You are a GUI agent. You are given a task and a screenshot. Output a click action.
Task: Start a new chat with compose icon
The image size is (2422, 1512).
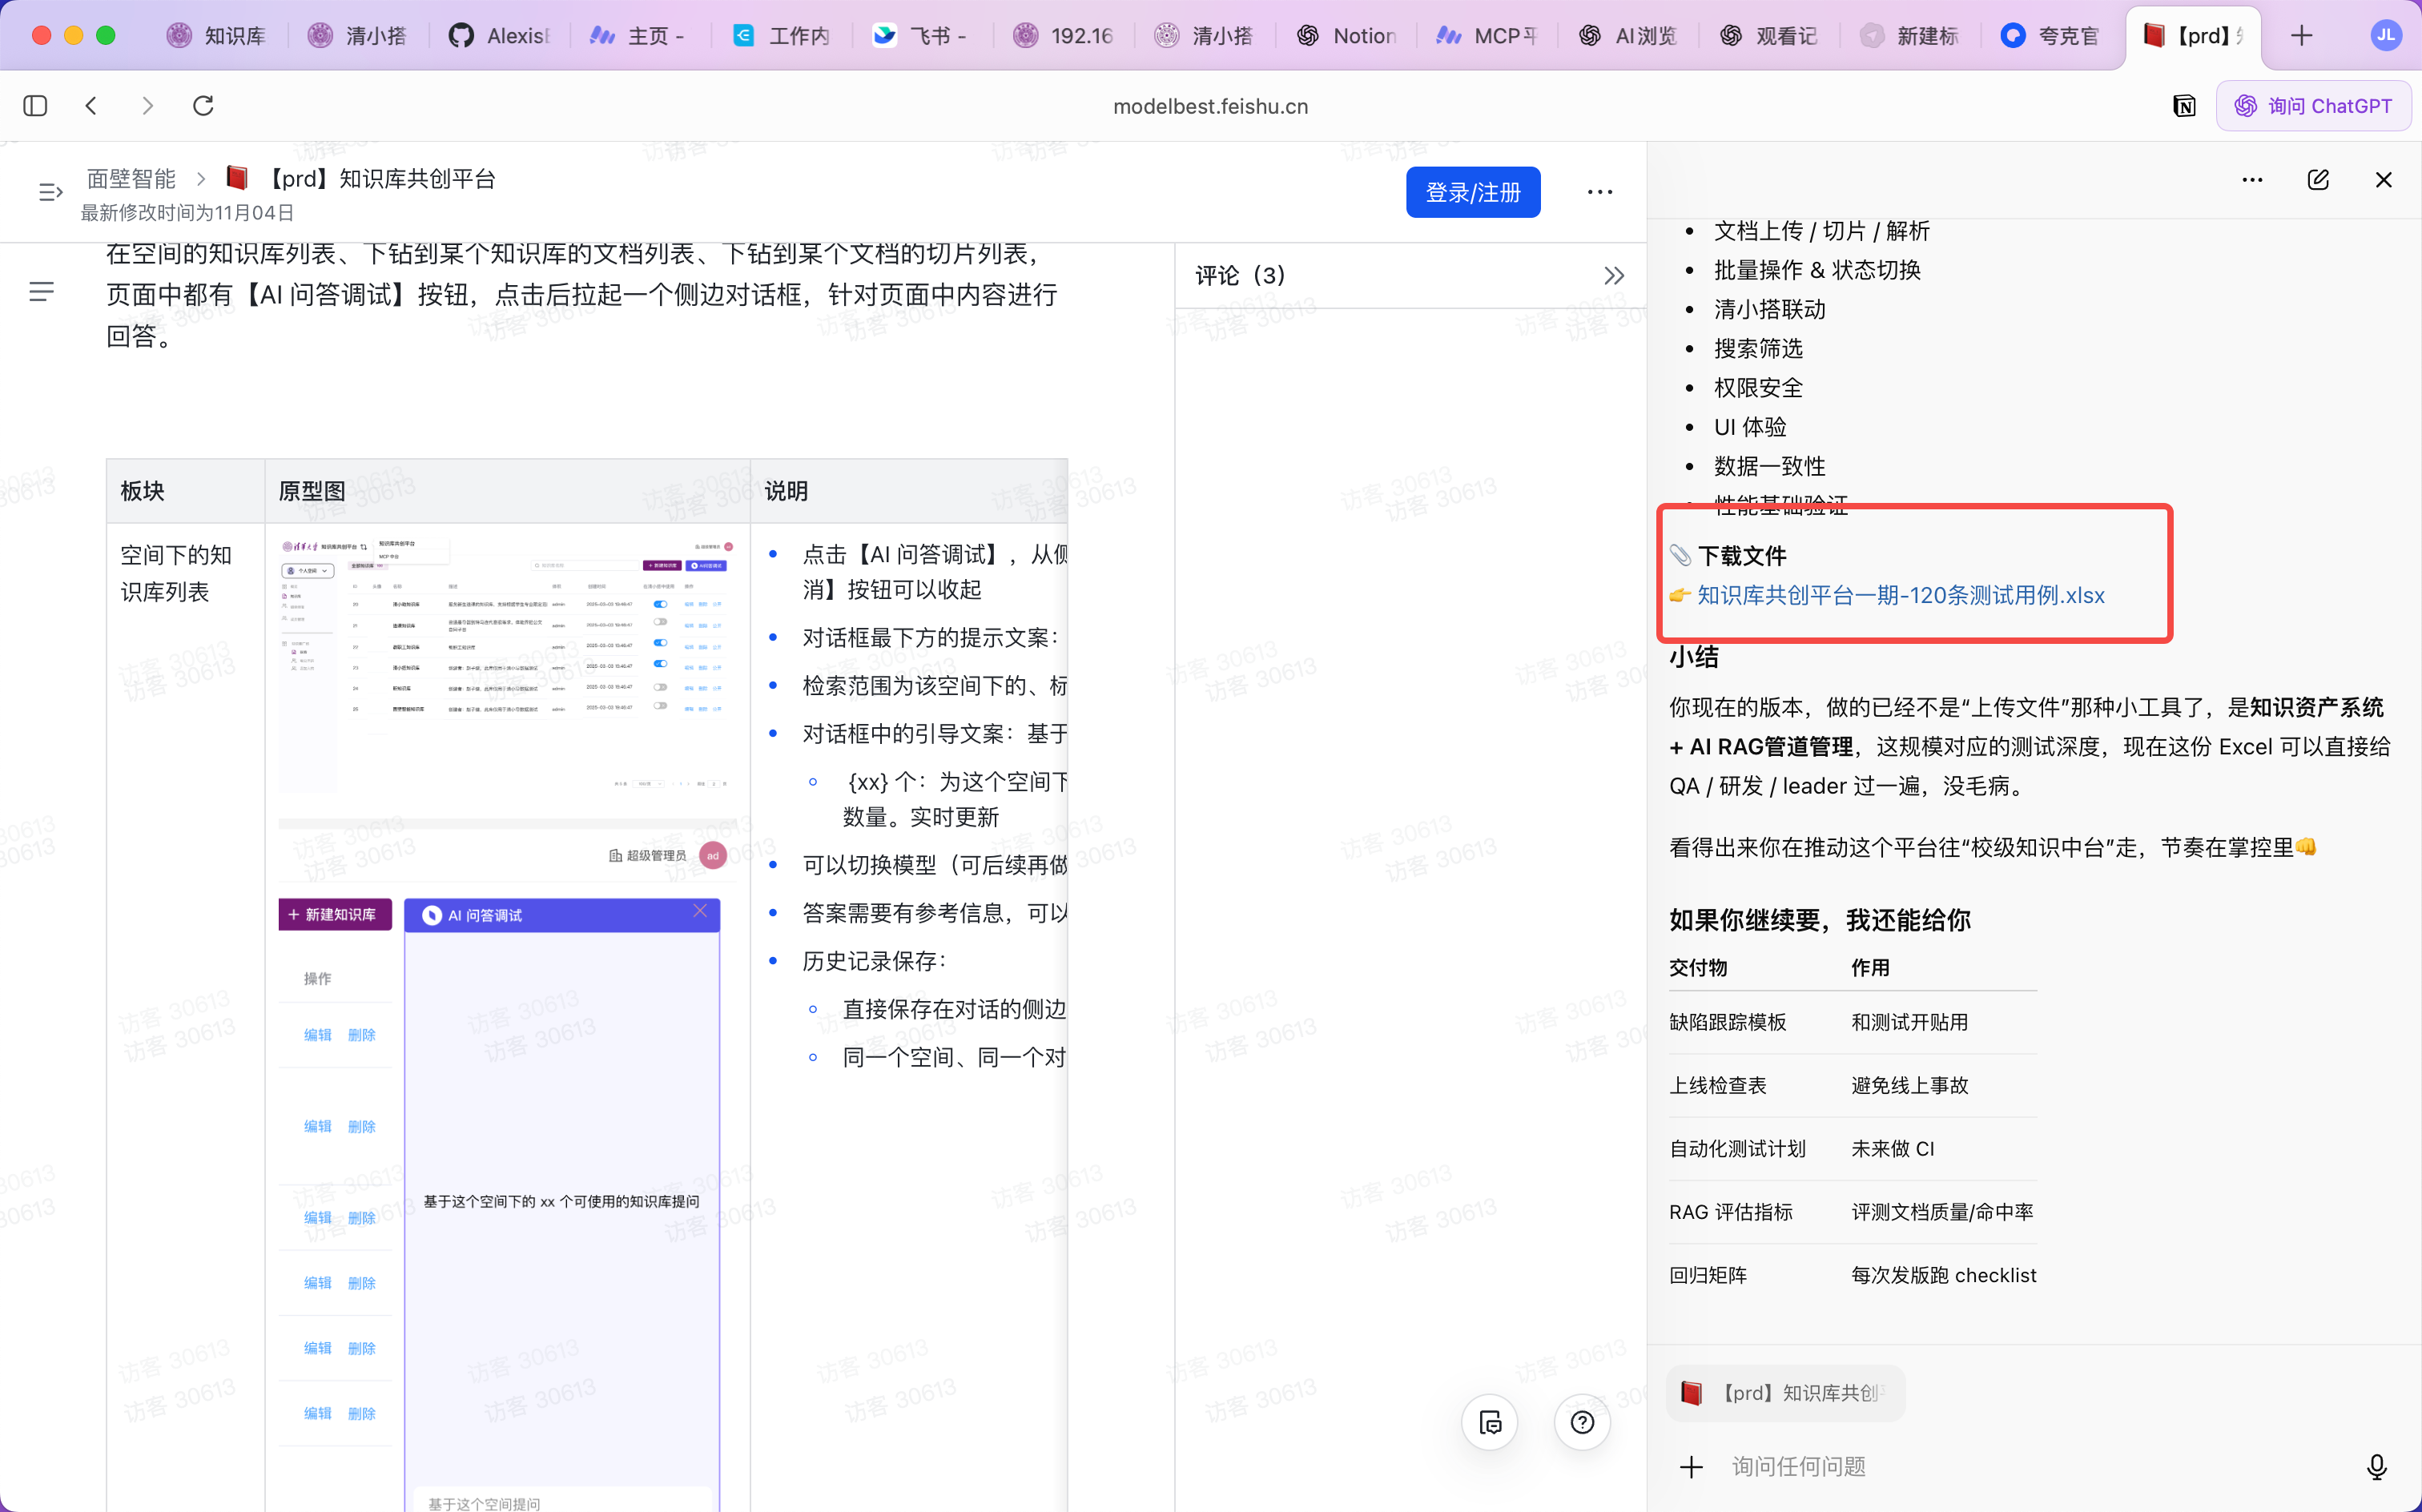pos(2318,180)
